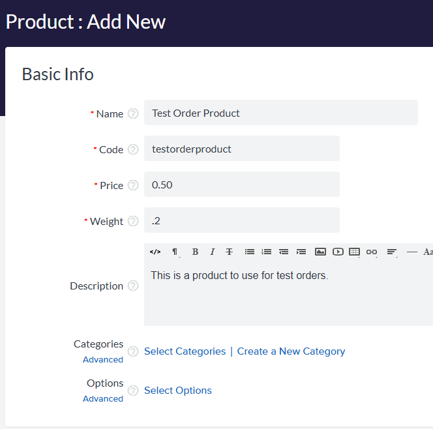Insert an unordered bullet list
Viewport: 433px width, 429px height.
coord(250,252)
